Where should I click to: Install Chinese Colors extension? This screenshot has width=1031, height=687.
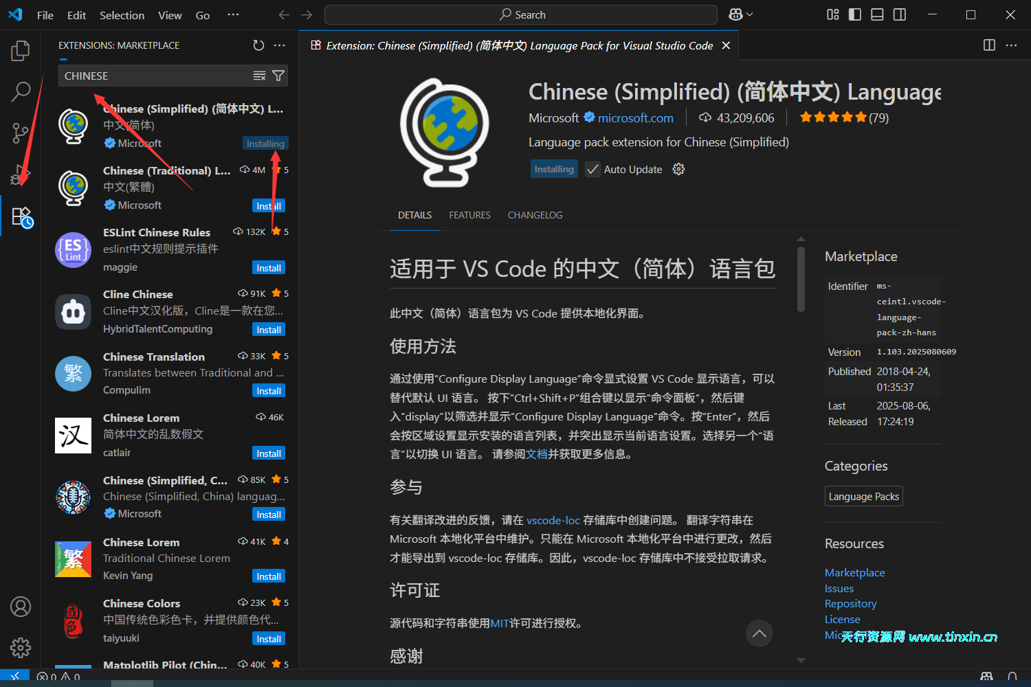269,639
